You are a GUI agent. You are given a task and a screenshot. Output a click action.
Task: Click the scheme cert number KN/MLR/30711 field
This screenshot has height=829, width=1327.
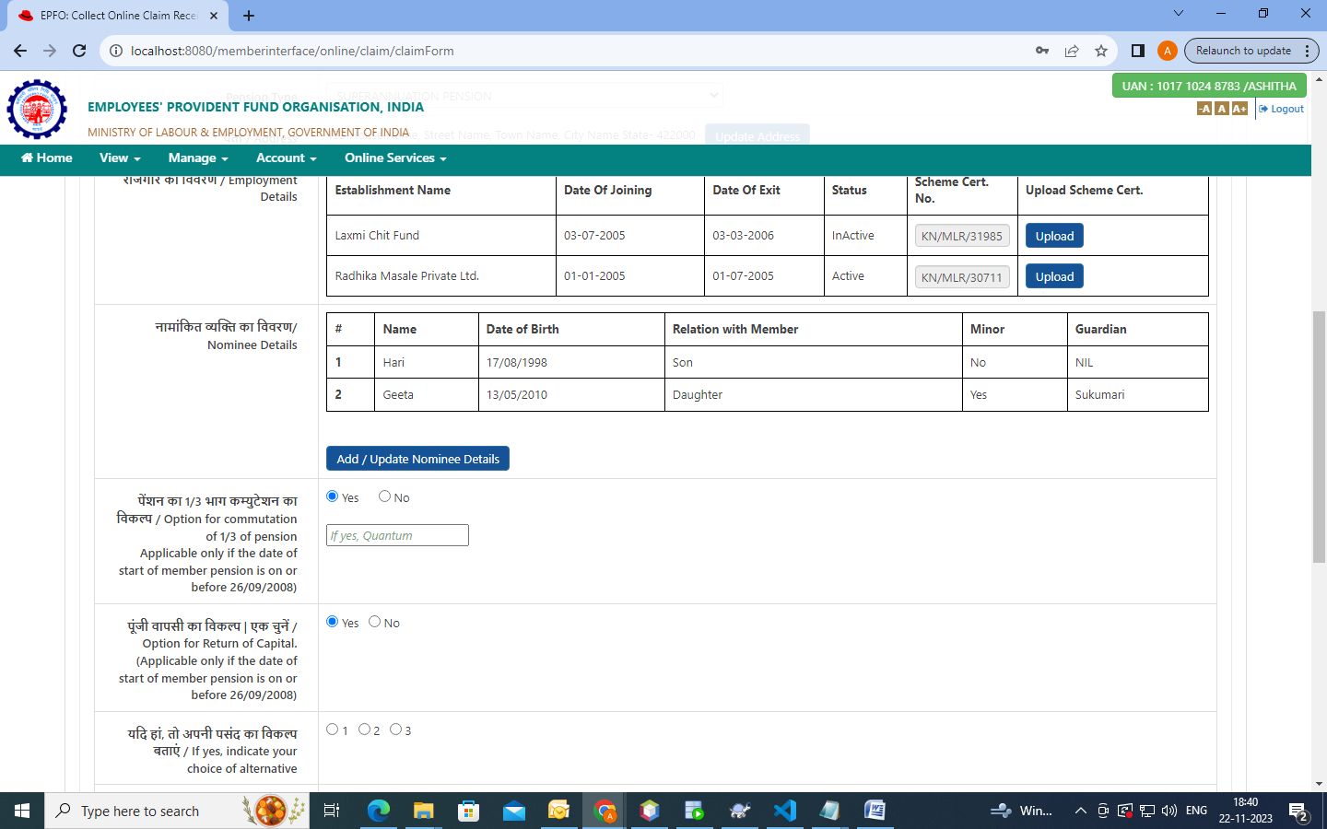[x=962, y=277]
